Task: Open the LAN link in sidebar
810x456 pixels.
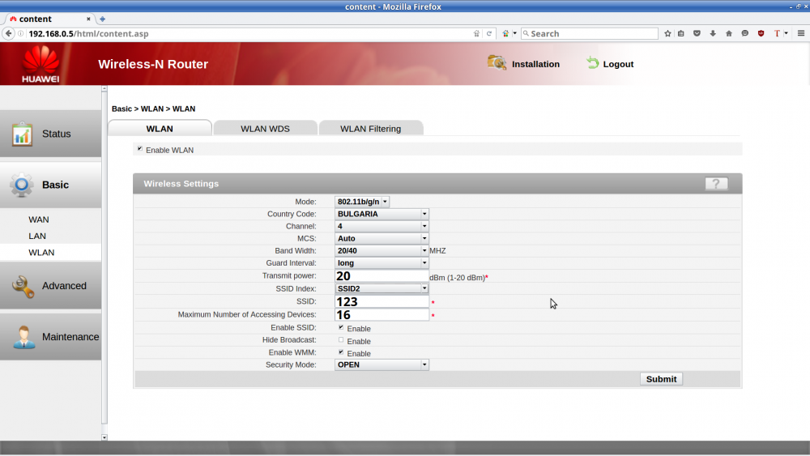Action: [37, 237]
